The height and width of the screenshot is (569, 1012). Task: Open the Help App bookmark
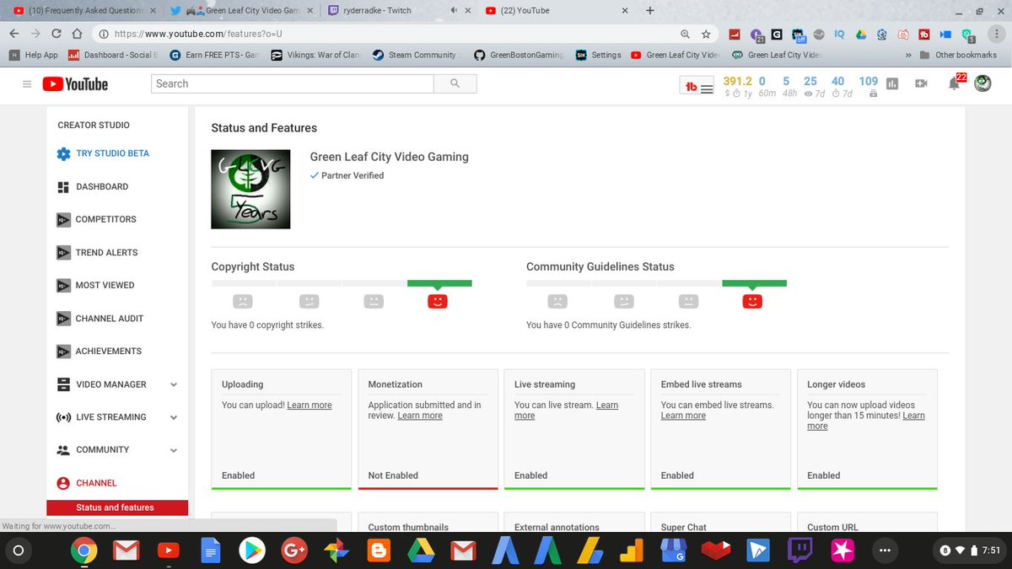click(x=33, y=55)
